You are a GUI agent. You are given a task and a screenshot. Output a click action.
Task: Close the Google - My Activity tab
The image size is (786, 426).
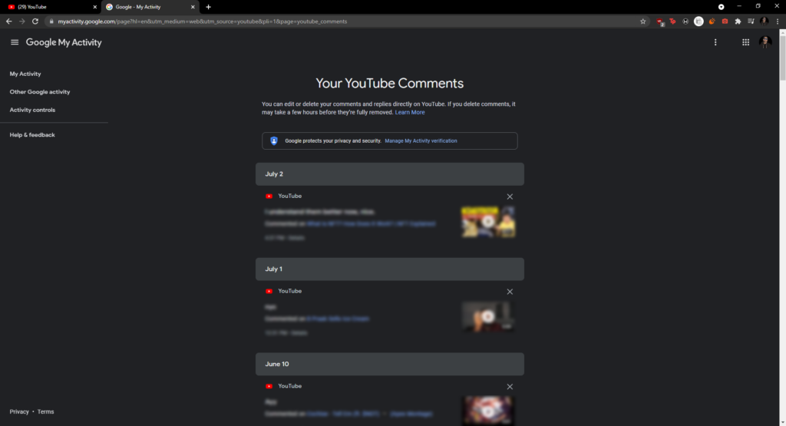click(x=193, y=7)
